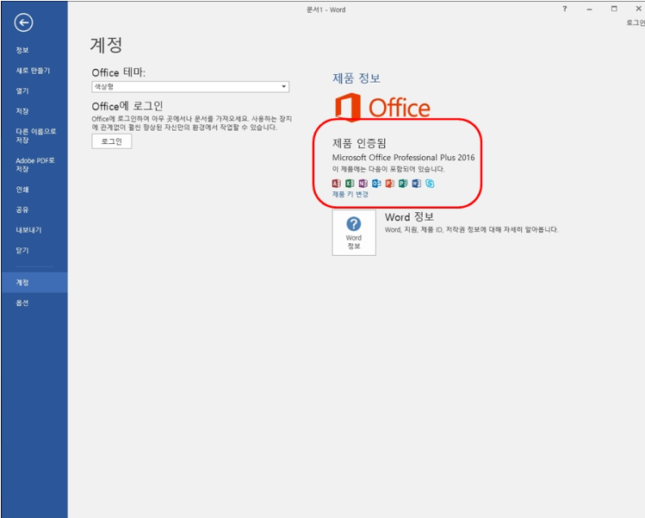This screenshot has height=518, width=645.
Task: Click the Outlook icon in product list
Action: 376,184
